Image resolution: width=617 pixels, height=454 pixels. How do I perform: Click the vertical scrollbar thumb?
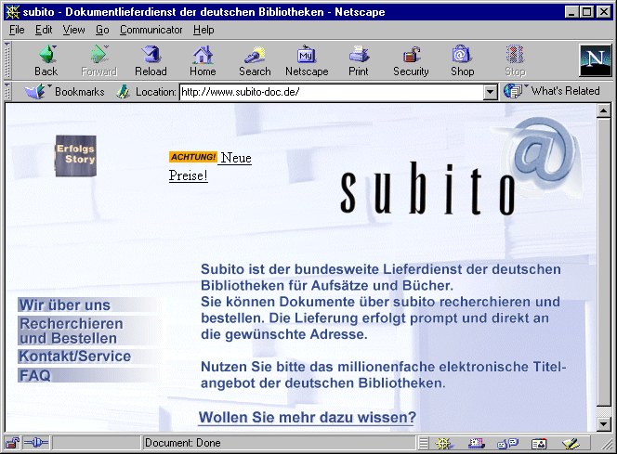(x=604, y=262)
